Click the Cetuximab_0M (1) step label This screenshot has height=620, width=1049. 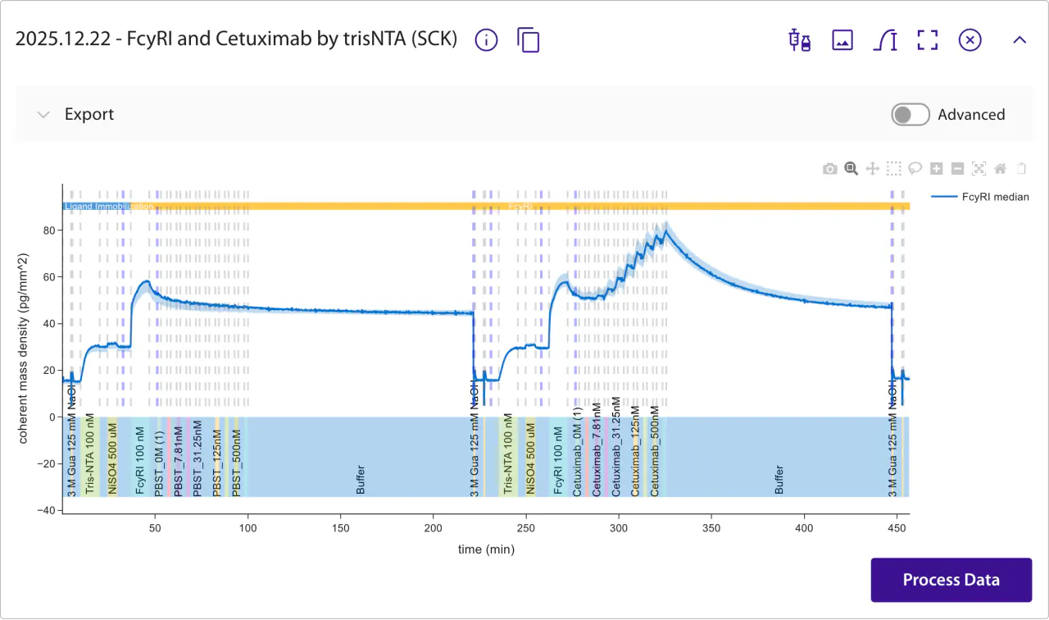point(577,451)
